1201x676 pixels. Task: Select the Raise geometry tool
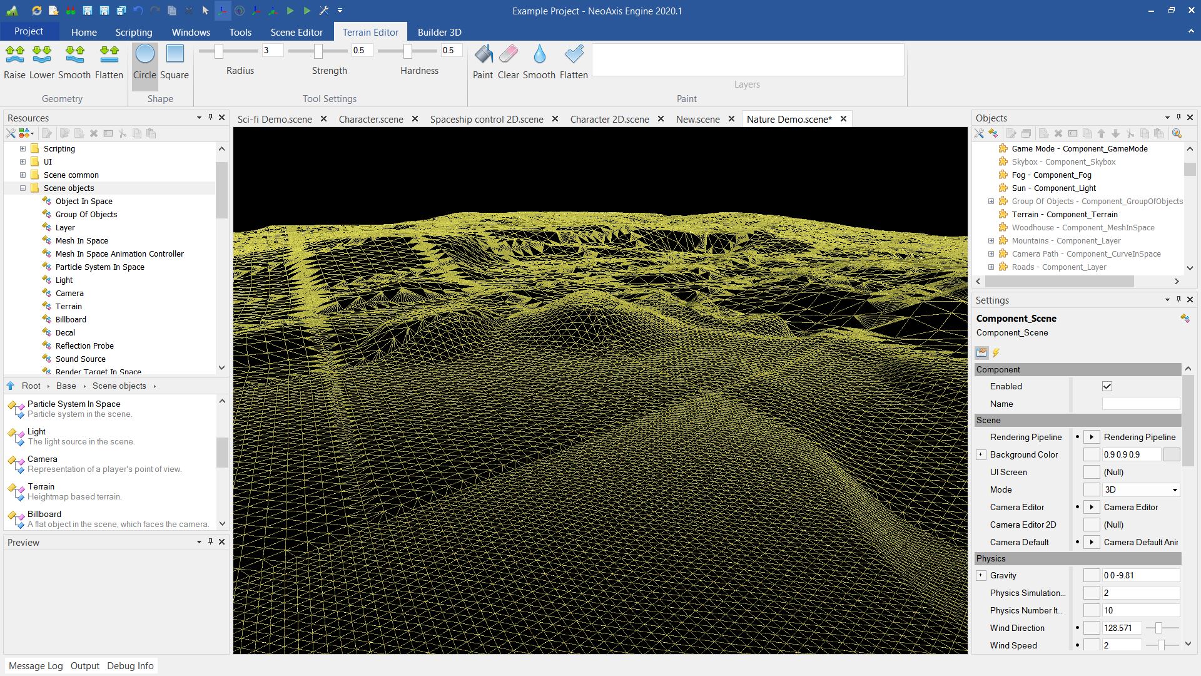click(x=15, y=61)
